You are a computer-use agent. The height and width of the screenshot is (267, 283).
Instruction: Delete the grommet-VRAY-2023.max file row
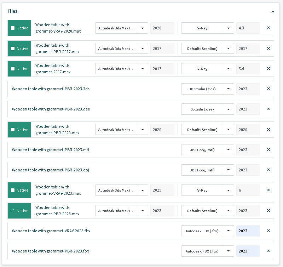pos(268,190)
